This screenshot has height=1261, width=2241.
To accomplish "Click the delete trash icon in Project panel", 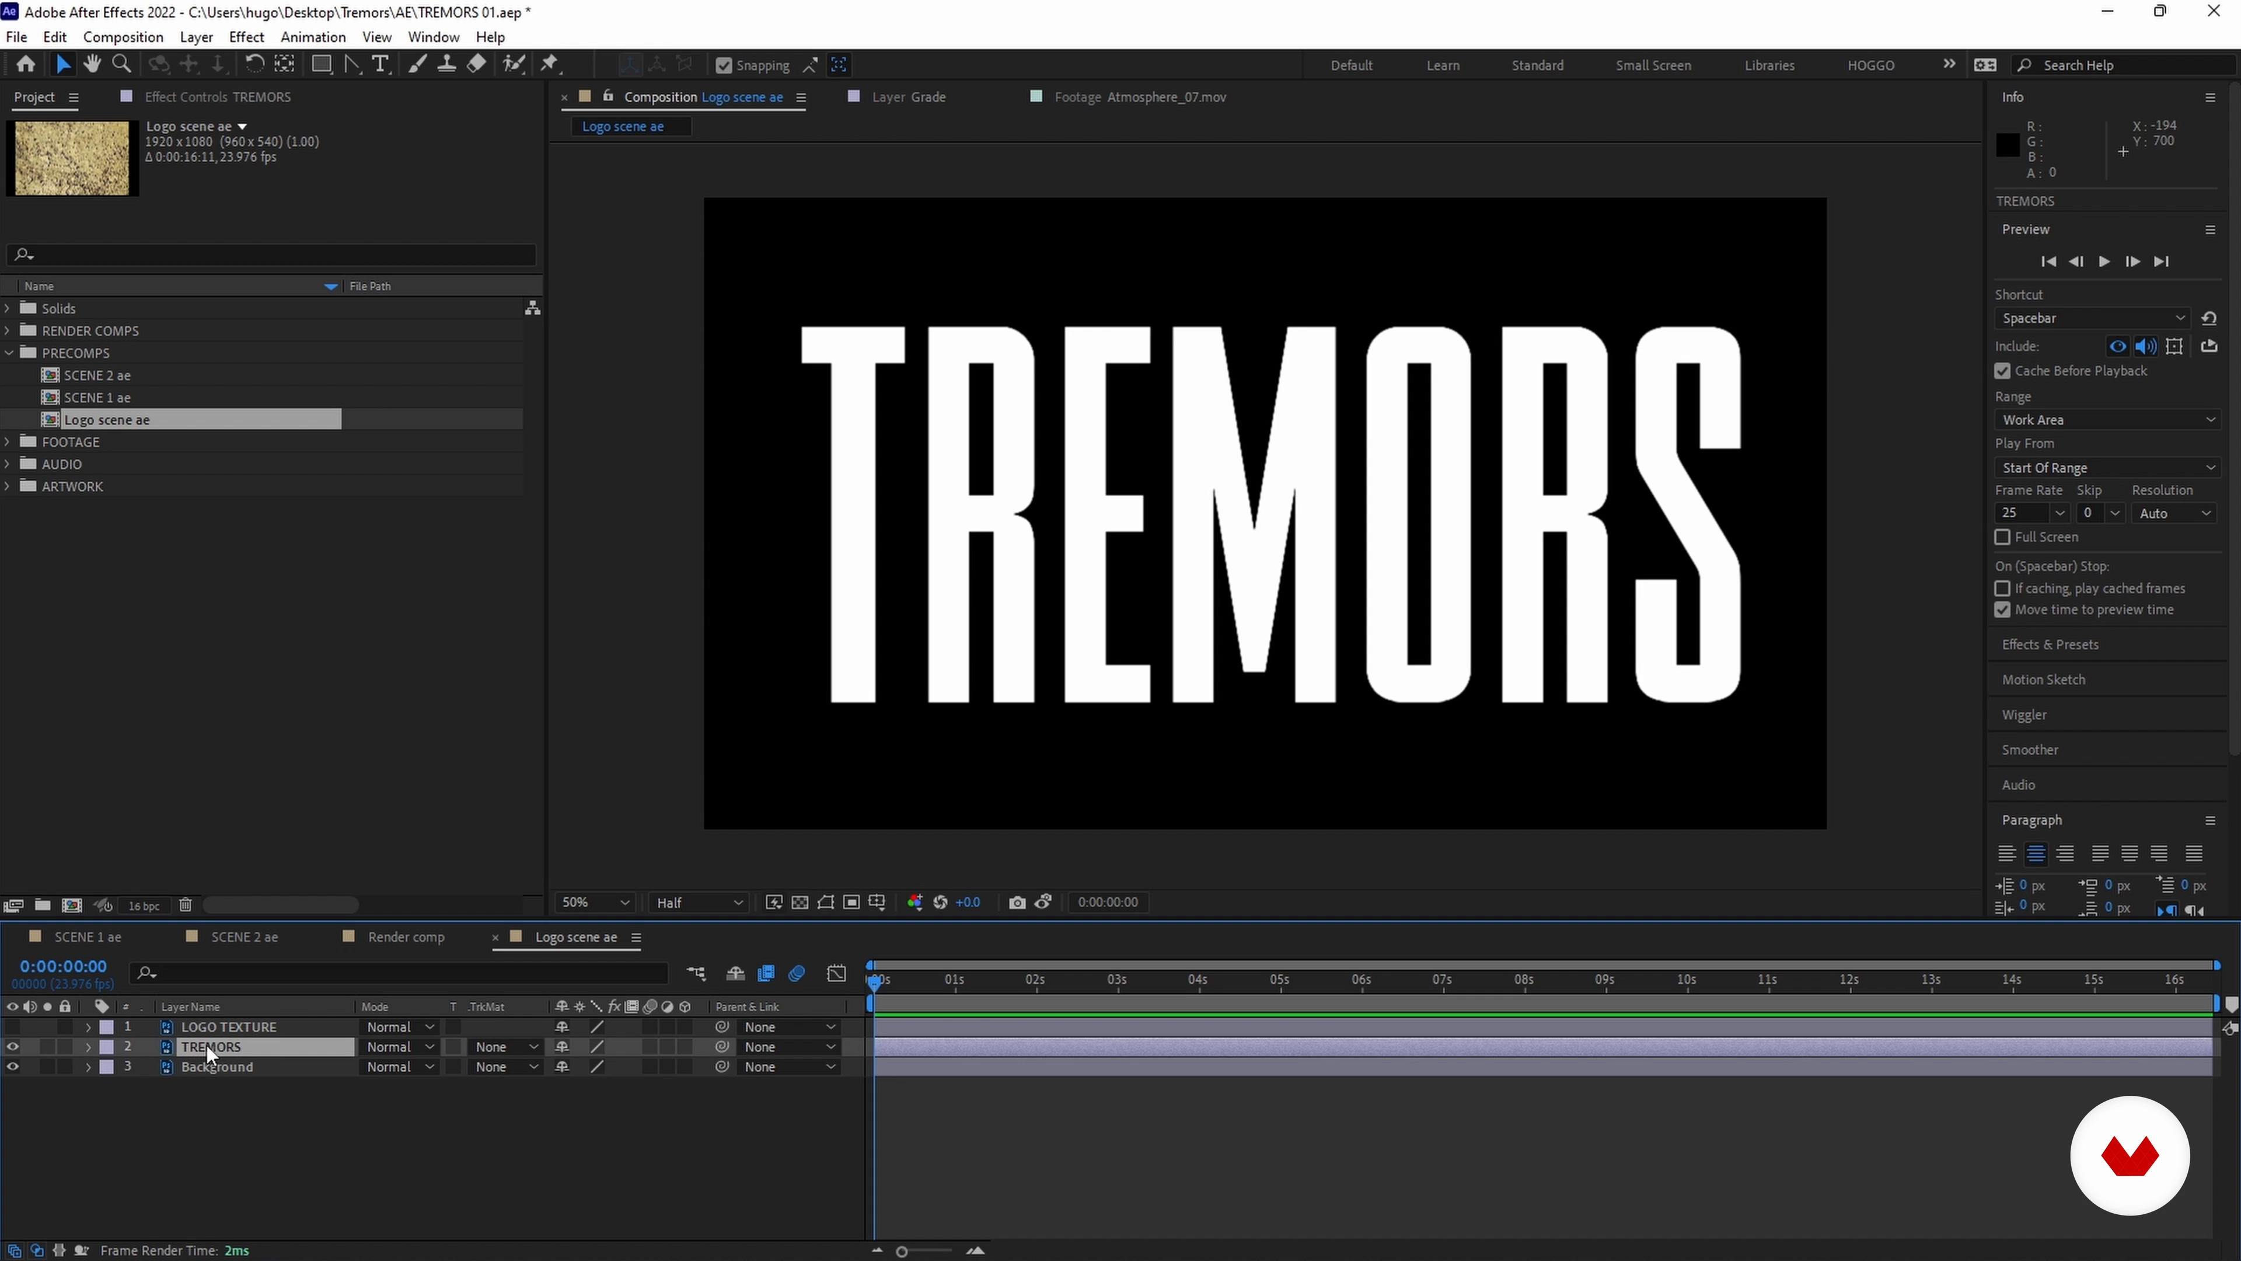I will point(186,905).
